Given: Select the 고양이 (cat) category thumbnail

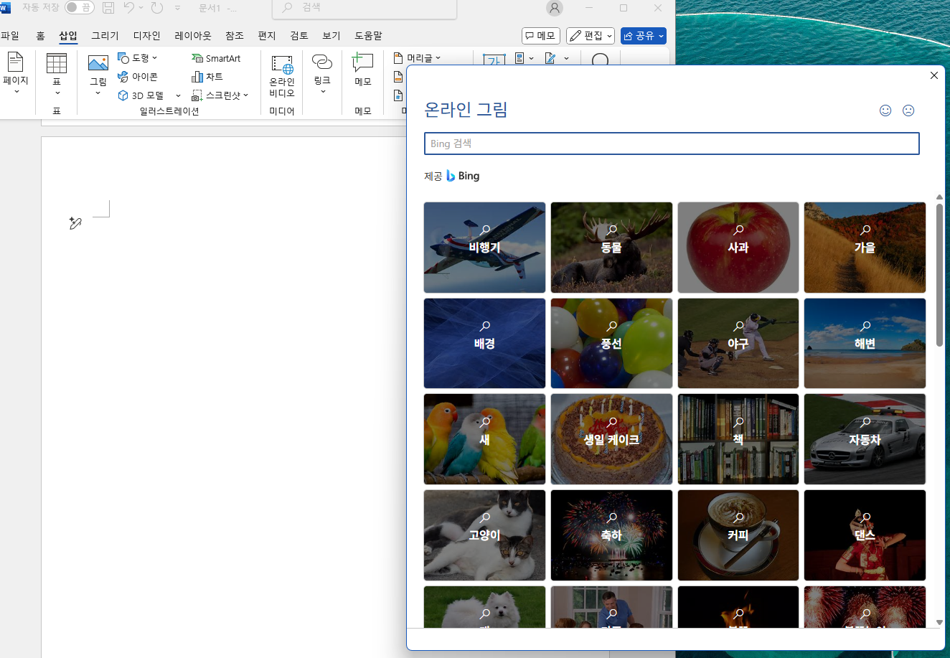Looking at the screenshot, I should coord(484,535).
